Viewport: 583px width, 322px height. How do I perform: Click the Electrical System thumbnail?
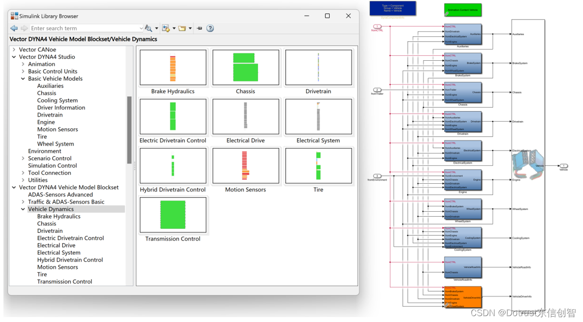pos(318,117)
